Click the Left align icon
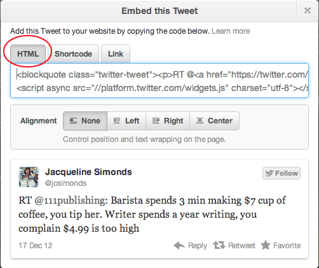The image size is (319, 268). pyautogui.click(x=117, y=121)
